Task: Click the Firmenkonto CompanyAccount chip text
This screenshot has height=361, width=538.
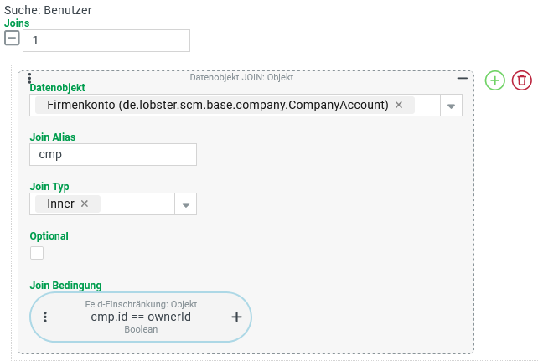Action: (218, 105)
